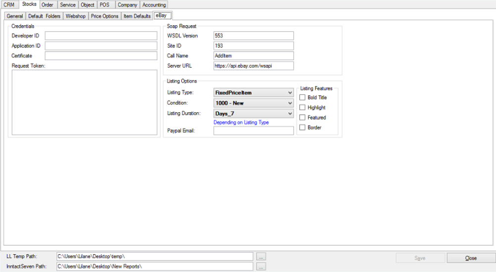Image resolution: width=496 pixels, height=272 pixels.
Task: Open the Listing Type dropdown
Action: (x=253, y=92)
